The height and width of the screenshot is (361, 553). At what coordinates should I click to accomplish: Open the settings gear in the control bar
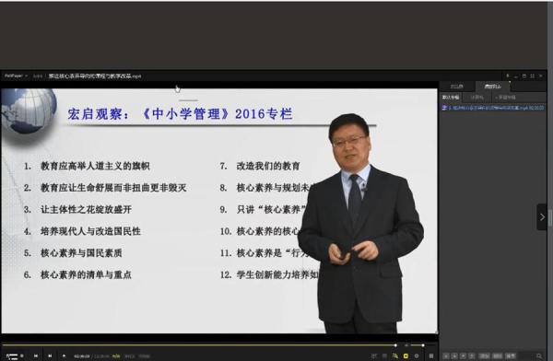[417, 356]
